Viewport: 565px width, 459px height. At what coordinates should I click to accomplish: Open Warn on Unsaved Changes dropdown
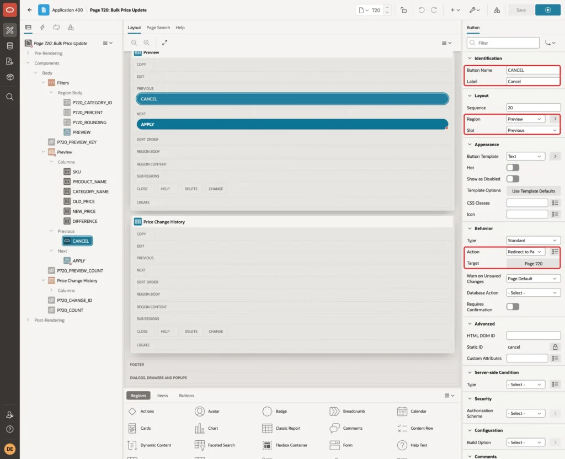534,279
